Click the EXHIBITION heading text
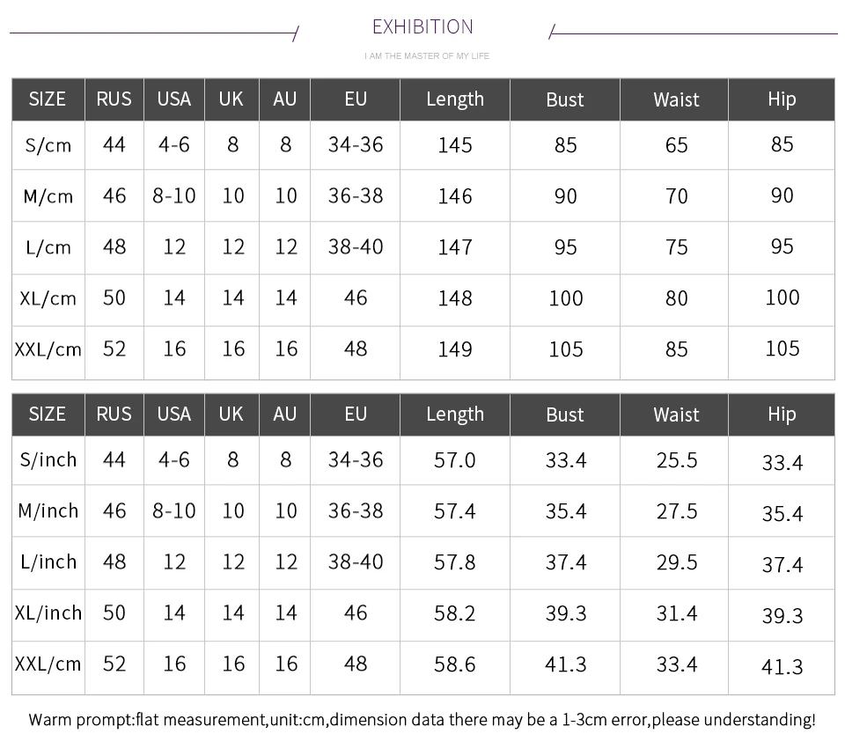 coord(422,27)
